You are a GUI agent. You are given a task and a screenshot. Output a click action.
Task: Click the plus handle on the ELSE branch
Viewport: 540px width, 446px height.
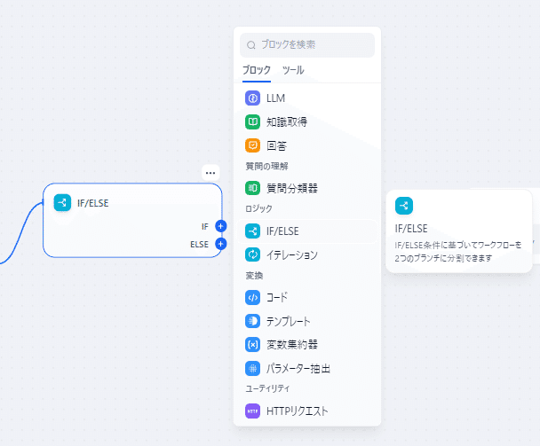pyautogui.click(x=221, y=243)
